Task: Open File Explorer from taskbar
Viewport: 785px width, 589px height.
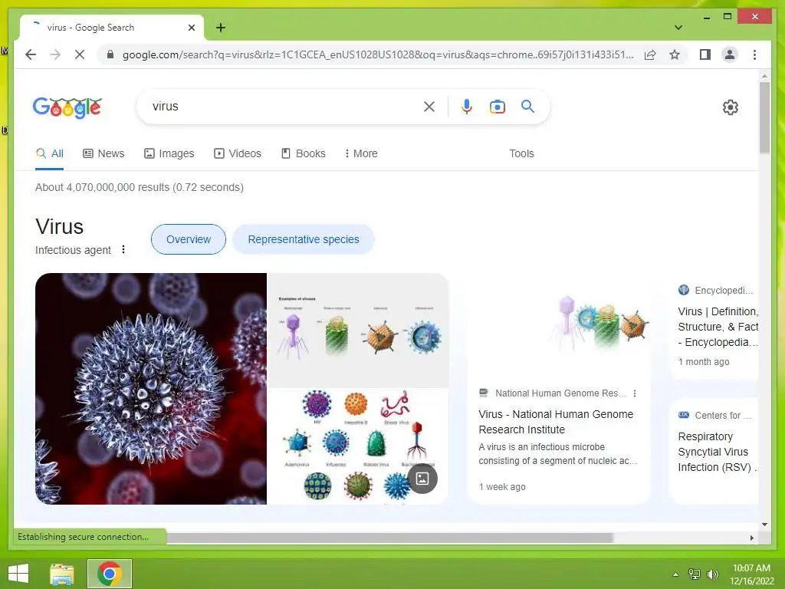Action: 62,574
